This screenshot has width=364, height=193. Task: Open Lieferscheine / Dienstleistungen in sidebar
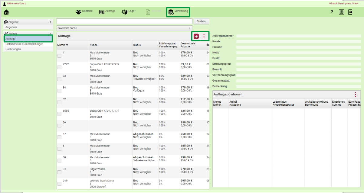pos(24,44)
